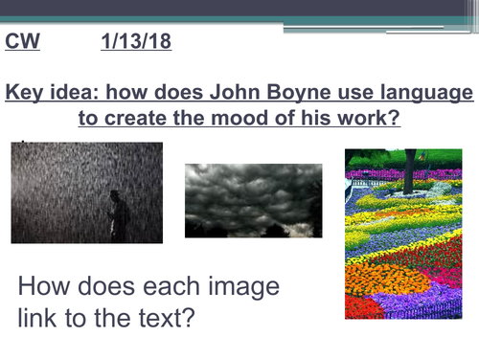479x359 pixels.
Task: Click the CW heading text
Action: [22, 41]
